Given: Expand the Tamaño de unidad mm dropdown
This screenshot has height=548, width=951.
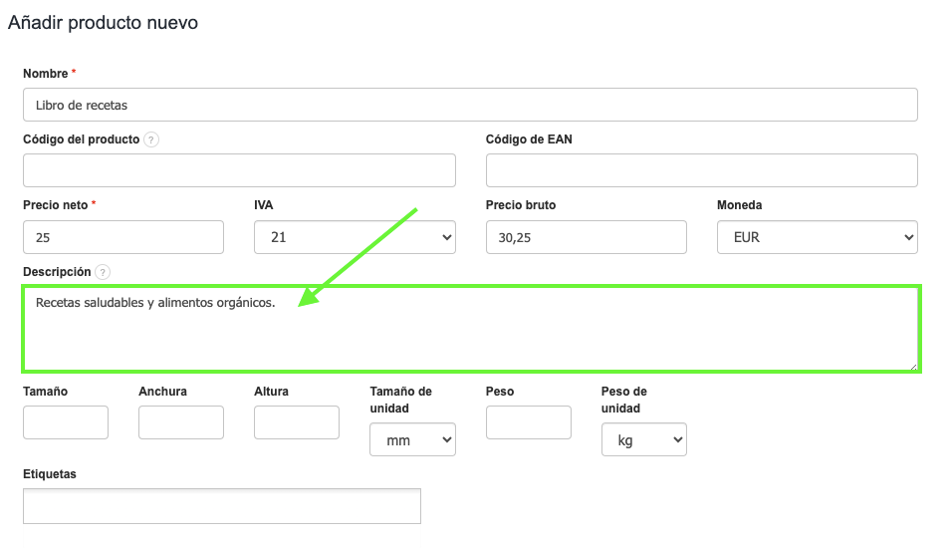Looking at the screenshot, I should tap(412, 439).
